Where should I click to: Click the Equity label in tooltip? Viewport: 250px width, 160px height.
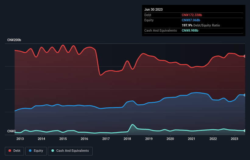coord(149,20)
